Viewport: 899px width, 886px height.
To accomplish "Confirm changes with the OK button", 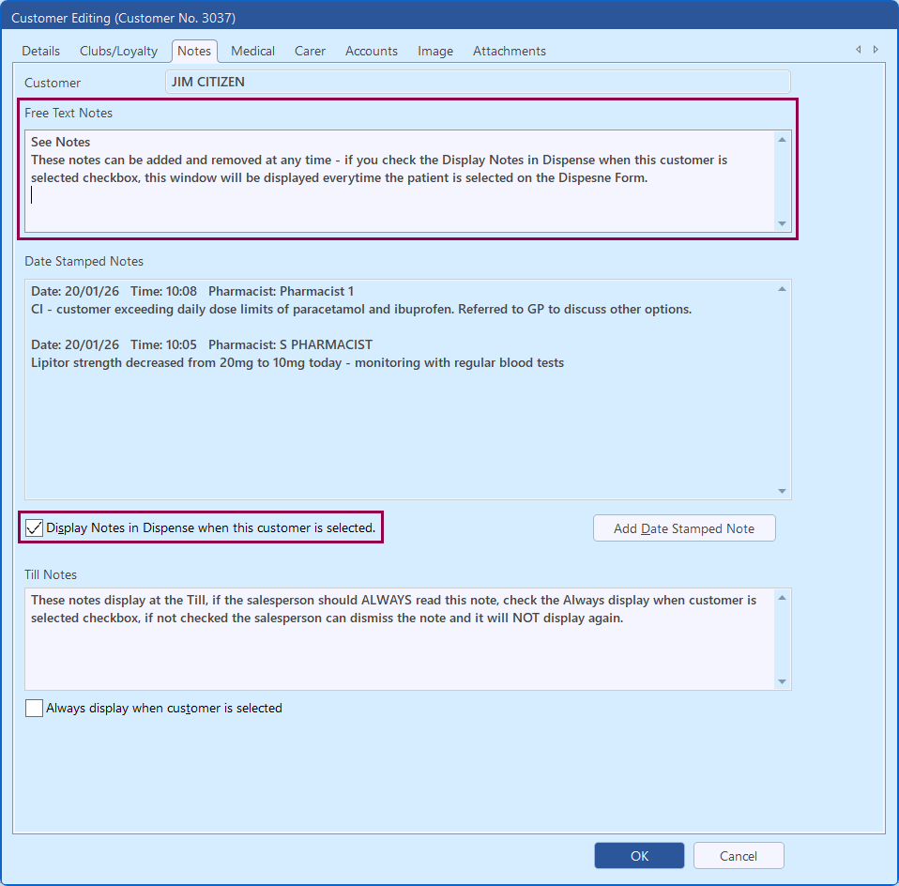I will click(639, 856).
